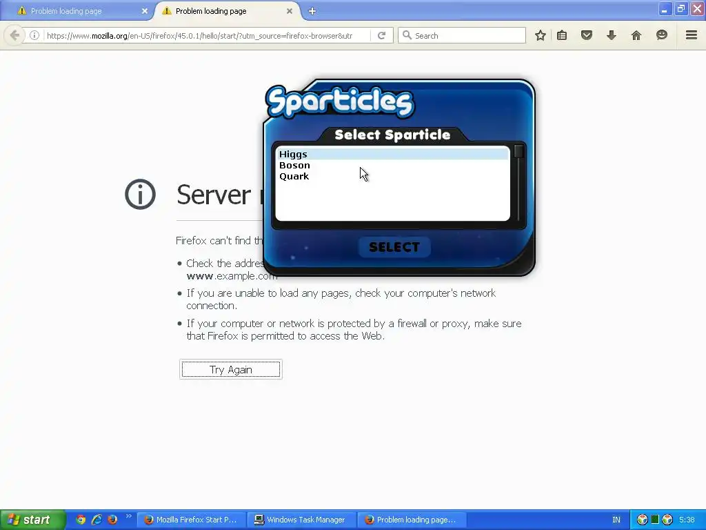Click the Try Again button
Viewport: 706px width, 530px height.
[230, 370]
